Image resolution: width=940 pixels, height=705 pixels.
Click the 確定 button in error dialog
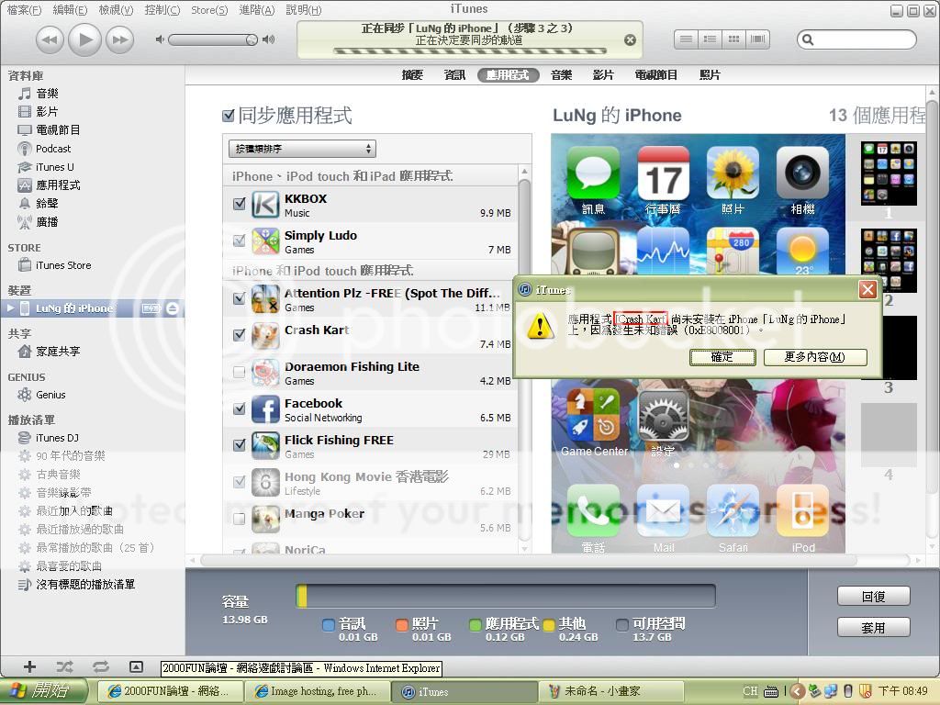(722, 357)
